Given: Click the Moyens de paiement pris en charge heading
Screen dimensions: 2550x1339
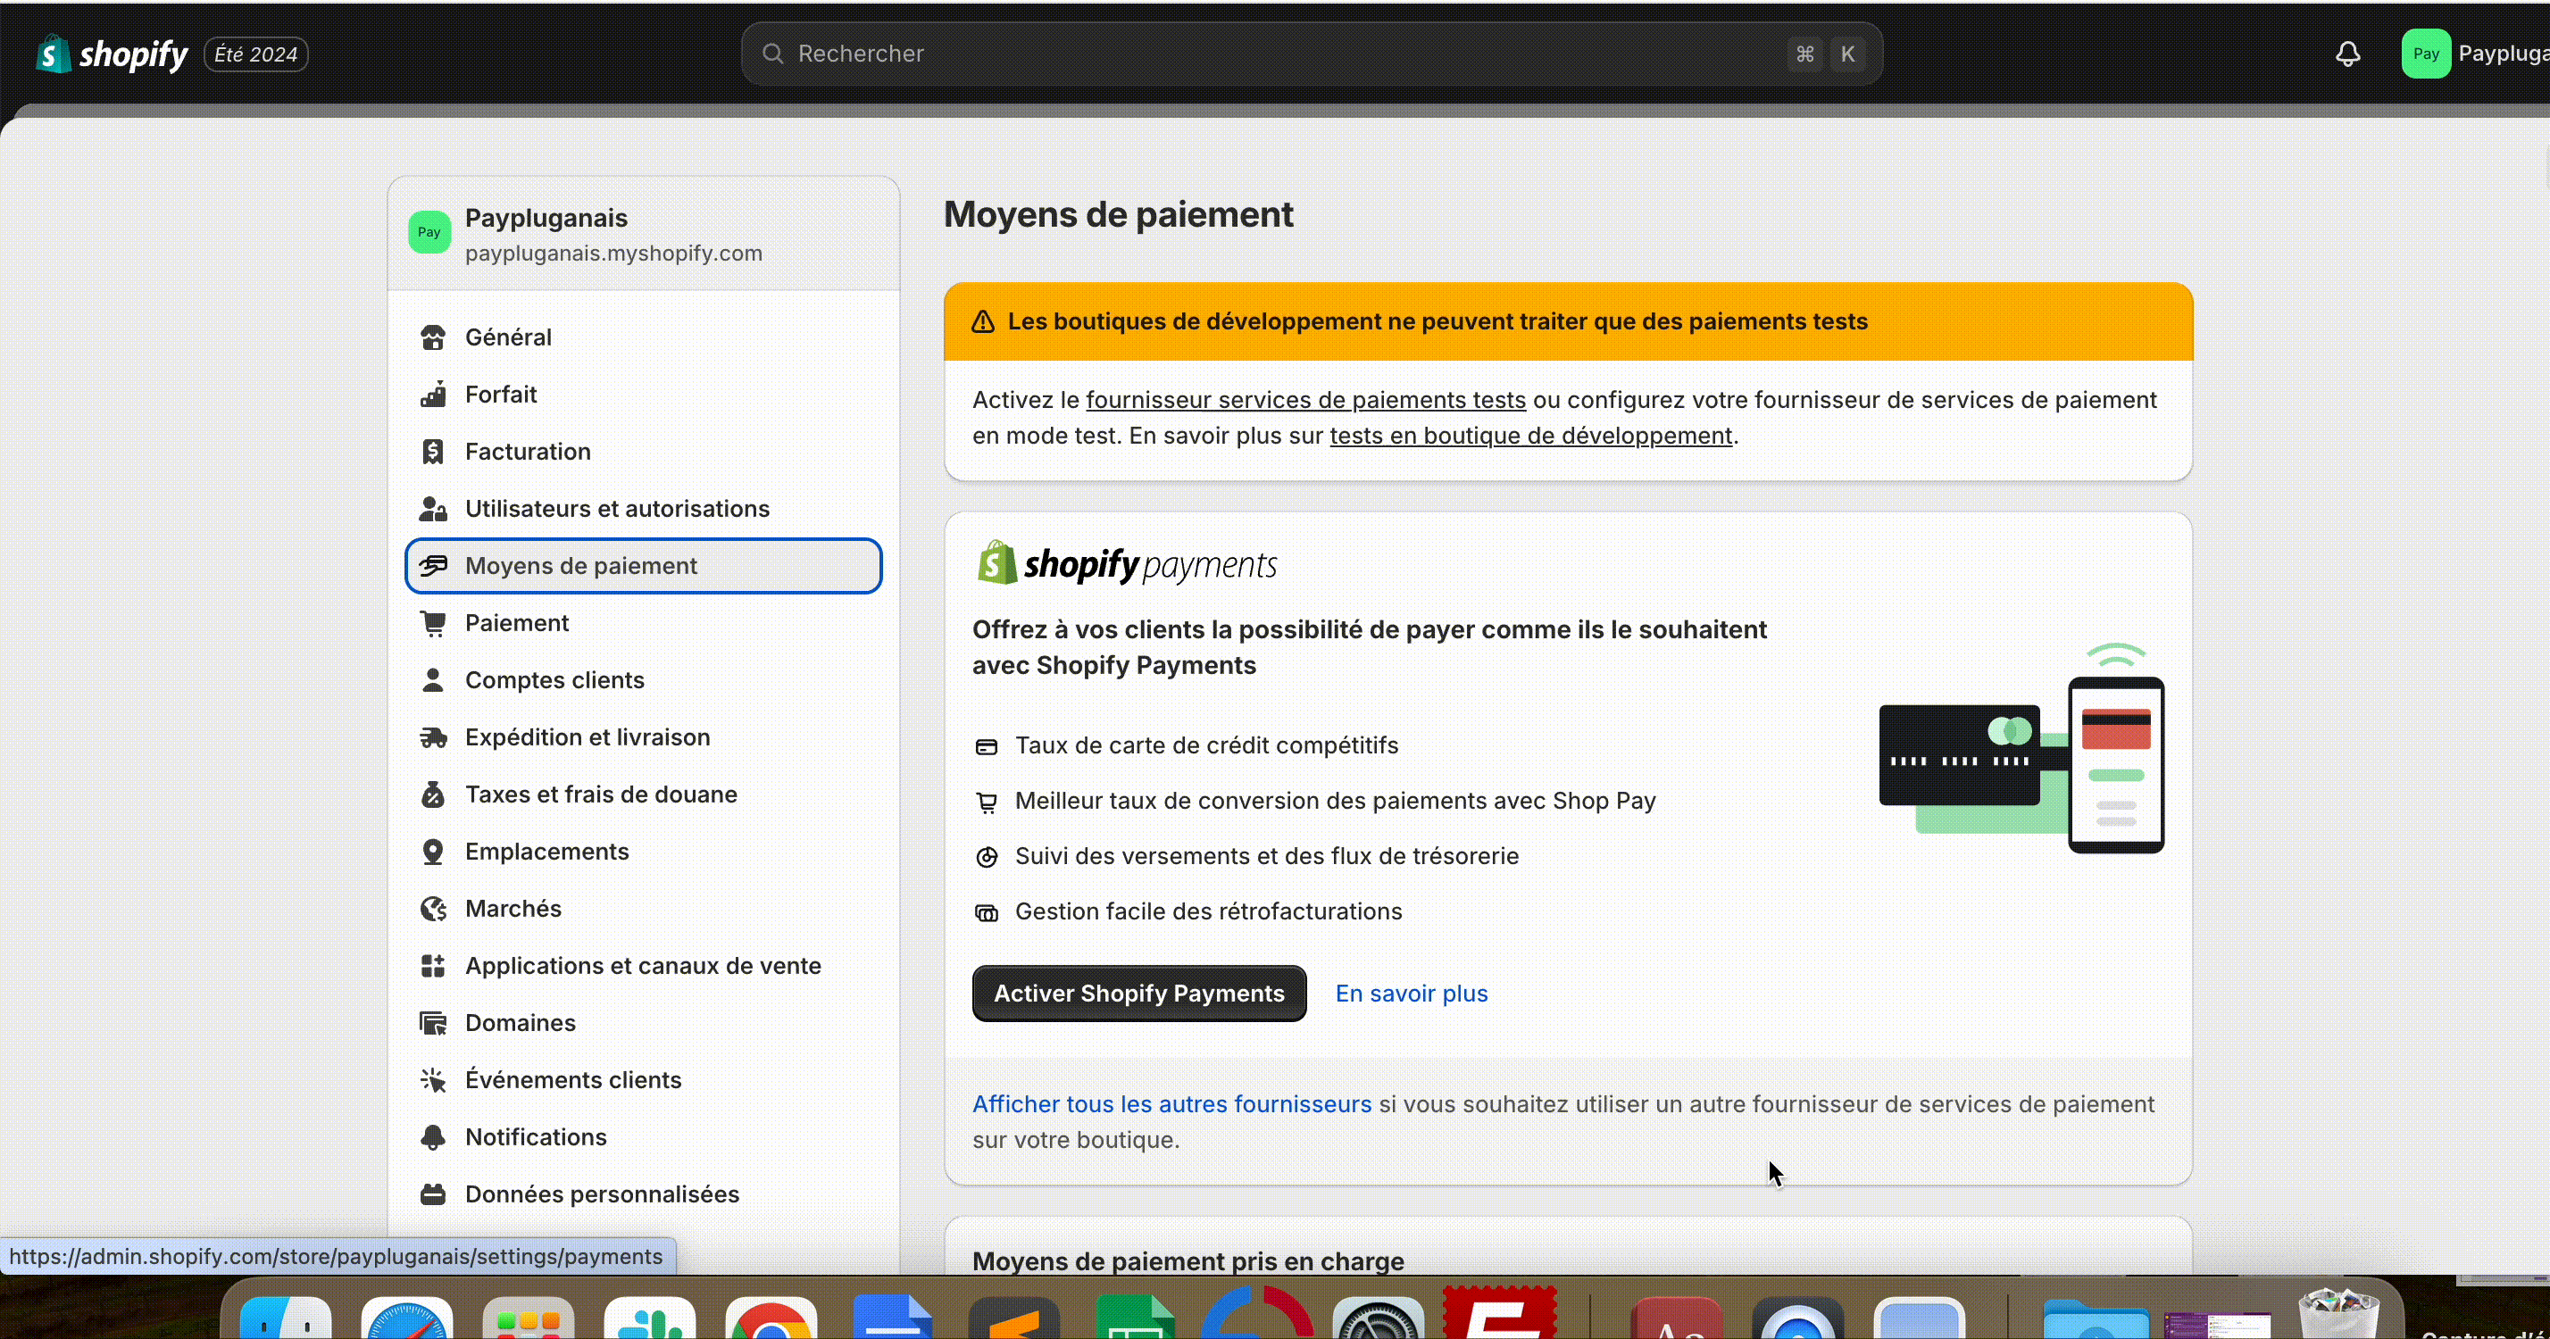Looking at the screenshot, I should coord(1187,1260).
